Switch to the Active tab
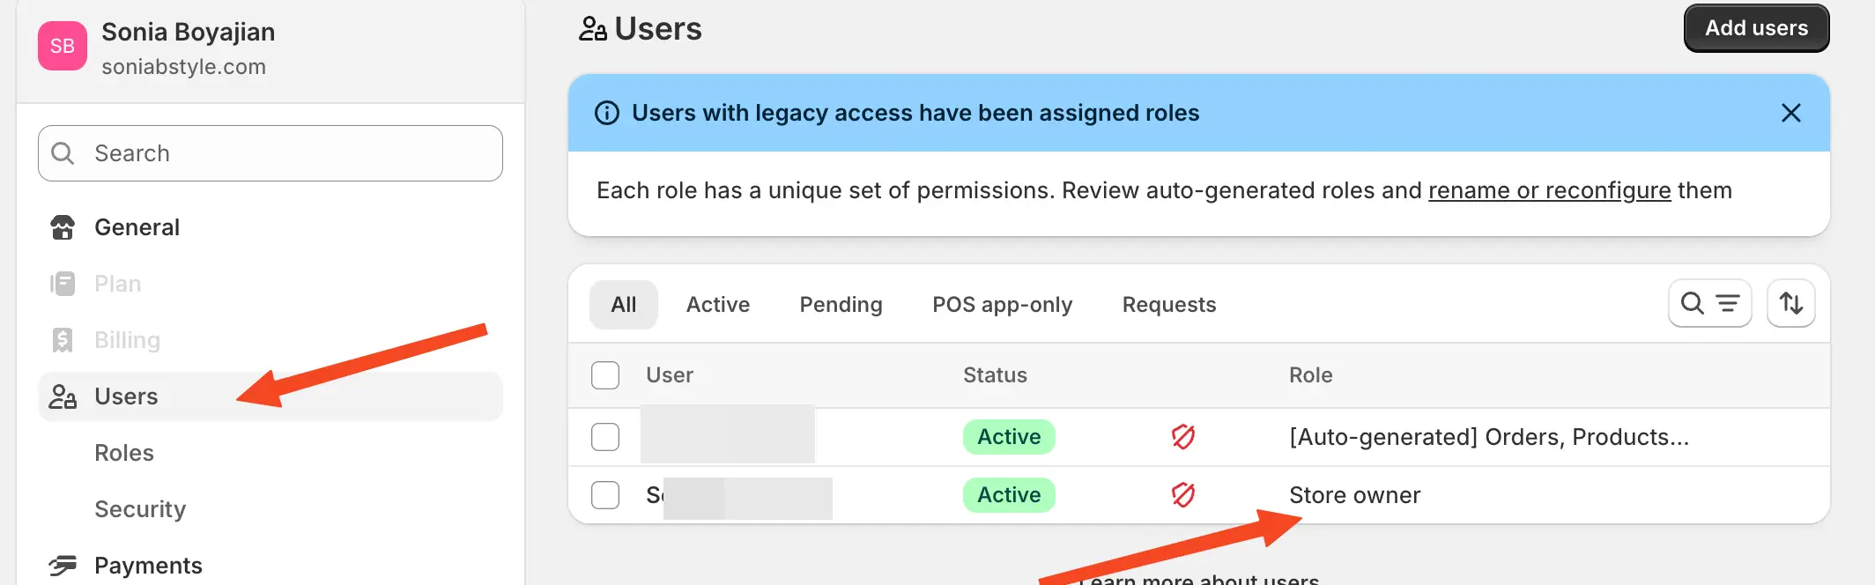Viewport: 1875px width, 585px height. [x=717, y=304]
